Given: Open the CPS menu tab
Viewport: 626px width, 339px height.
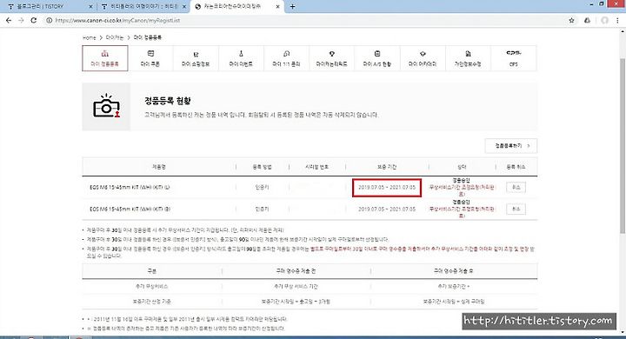Looking at the screenshot, I should [x=514, y=58].
